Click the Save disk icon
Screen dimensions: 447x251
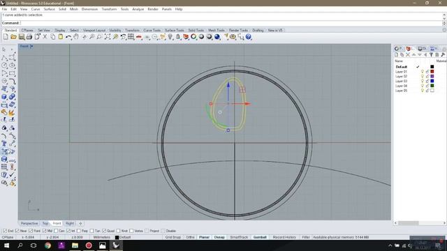click(22, 37)
